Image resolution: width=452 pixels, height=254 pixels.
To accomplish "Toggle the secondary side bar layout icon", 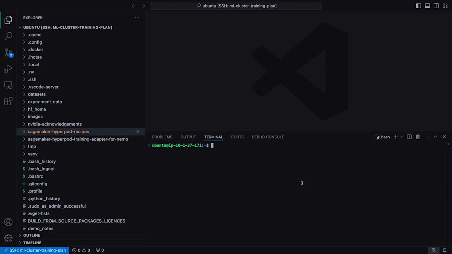I will pos(436,6).
